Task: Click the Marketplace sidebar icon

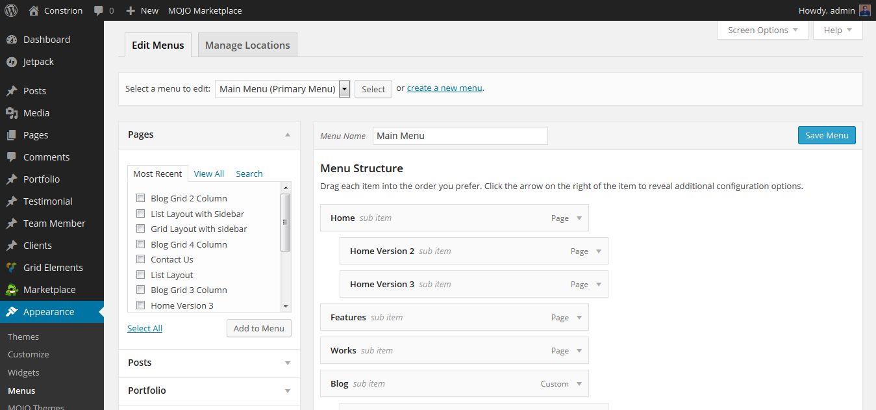Action: [x=12, y=290]
